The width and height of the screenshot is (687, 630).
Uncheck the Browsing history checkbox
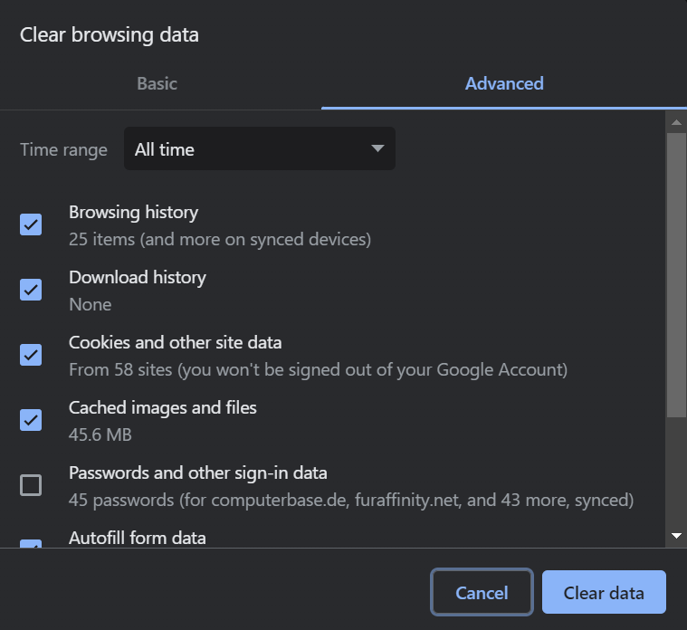31,224
